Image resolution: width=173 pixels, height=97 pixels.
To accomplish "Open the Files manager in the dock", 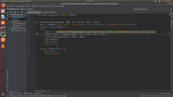I will coord(3,11).
